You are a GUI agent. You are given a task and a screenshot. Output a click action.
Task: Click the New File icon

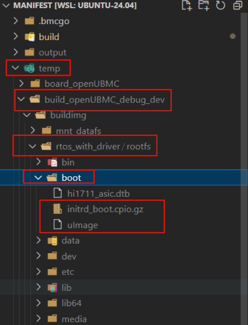pyautogui.click(x=187, y=5)
